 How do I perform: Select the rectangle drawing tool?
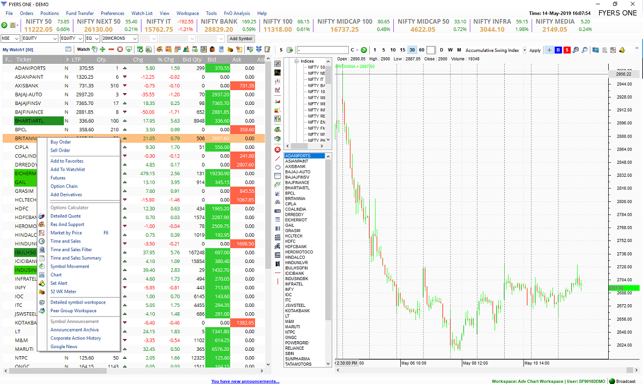click(278, 176)
